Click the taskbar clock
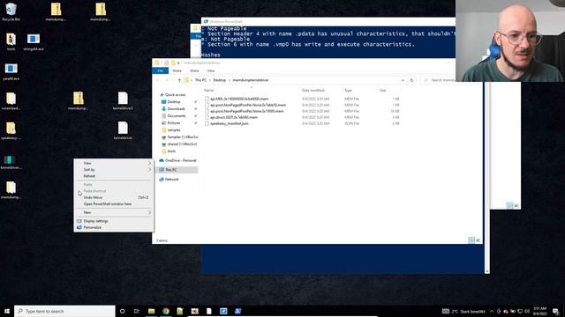Image resolution: width=565 pixels, height=317 pixels. pos(539,311)
